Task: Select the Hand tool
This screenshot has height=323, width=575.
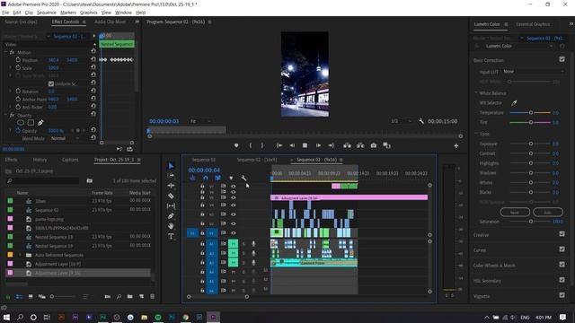Action: click(x=171, y=226)
